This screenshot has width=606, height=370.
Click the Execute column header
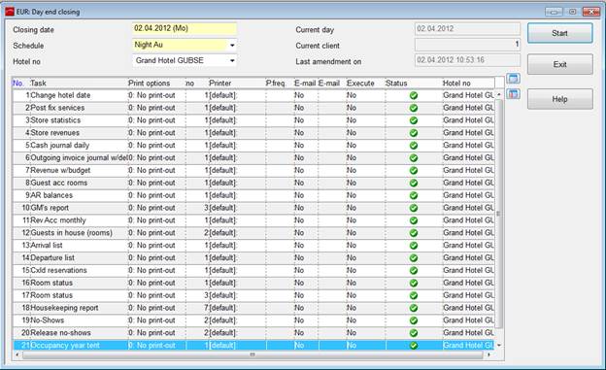pos(365,84)
